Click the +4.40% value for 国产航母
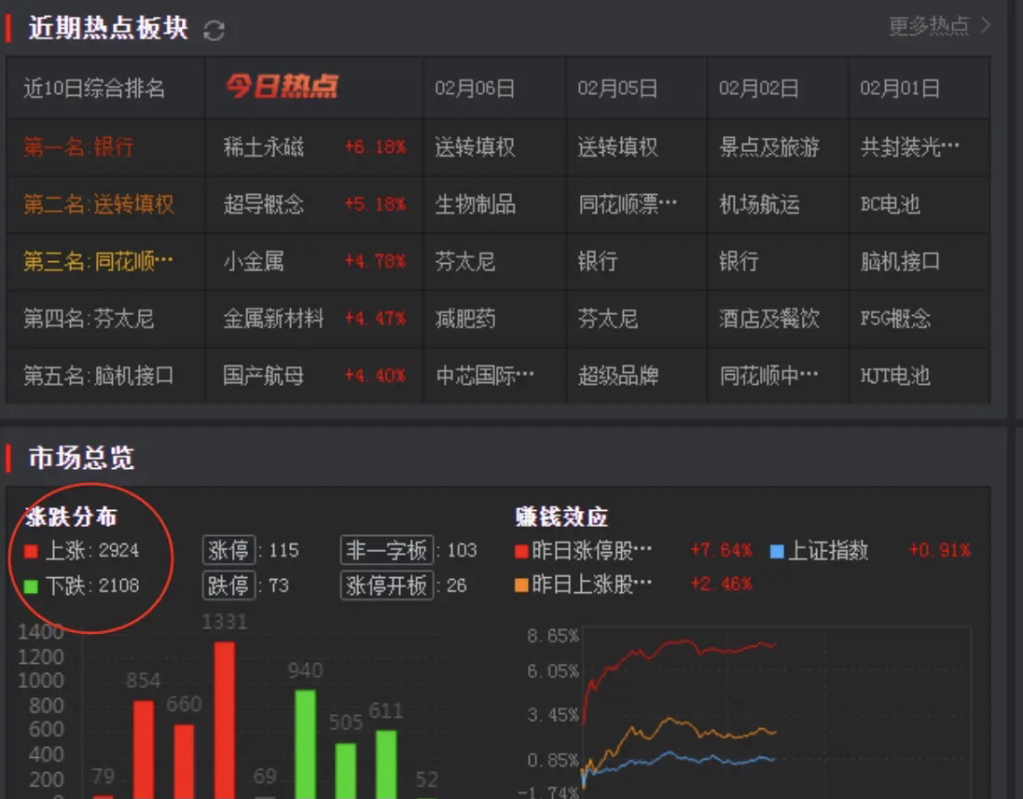1023x799 pixels. pos(375,377)
